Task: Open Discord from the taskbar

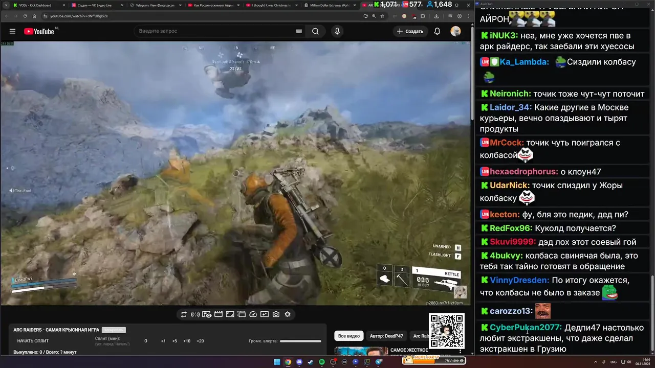Action: pyautogui.click(x=299, y=362)
